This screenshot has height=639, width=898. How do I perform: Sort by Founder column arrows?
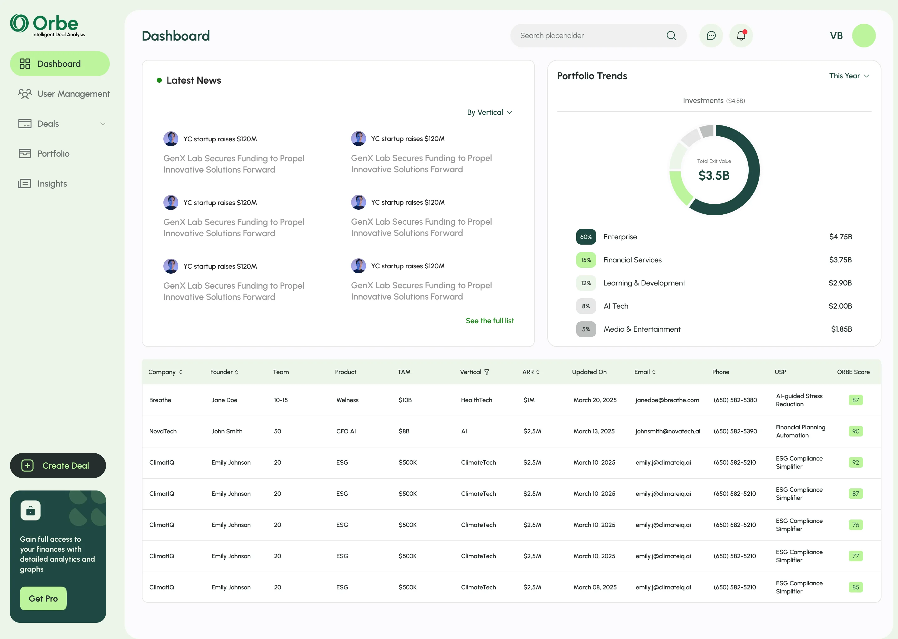(237, 372)
